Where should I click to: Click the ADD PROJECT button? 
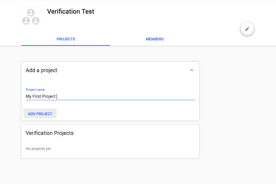pyautogui.click(x=40, y=114)
